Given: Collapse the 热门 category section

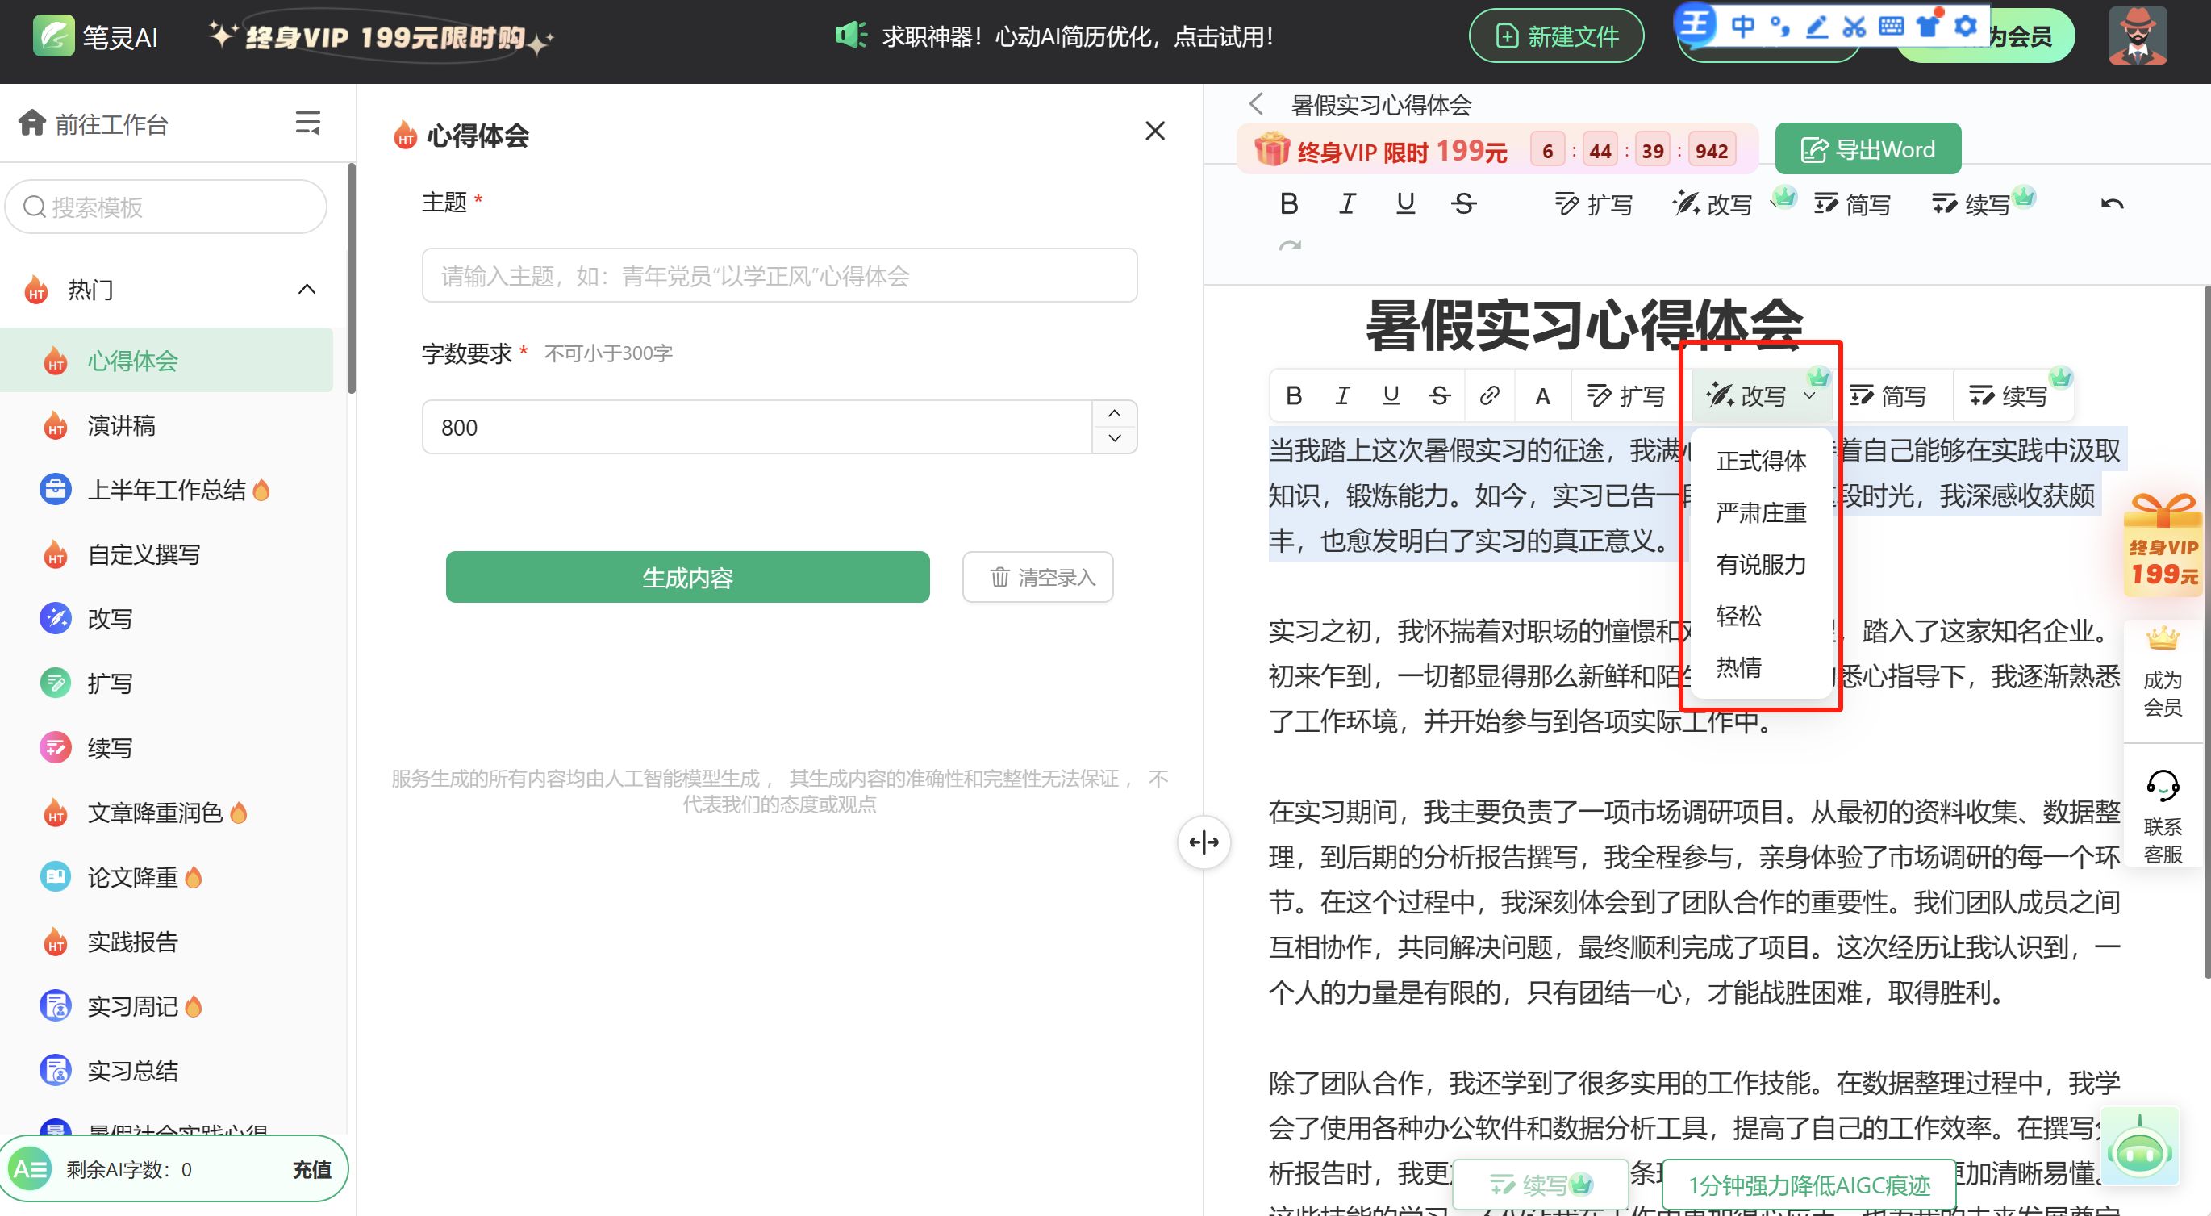Looking at the screenshot, I should pyautogui.click(x=307, y=290).
